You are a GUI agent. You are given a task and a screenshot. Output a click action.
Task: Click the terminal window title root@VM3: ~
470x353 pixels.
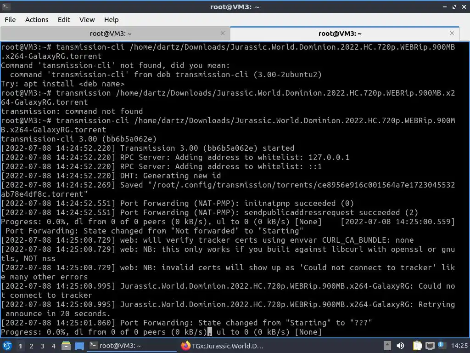coord(235,6)
